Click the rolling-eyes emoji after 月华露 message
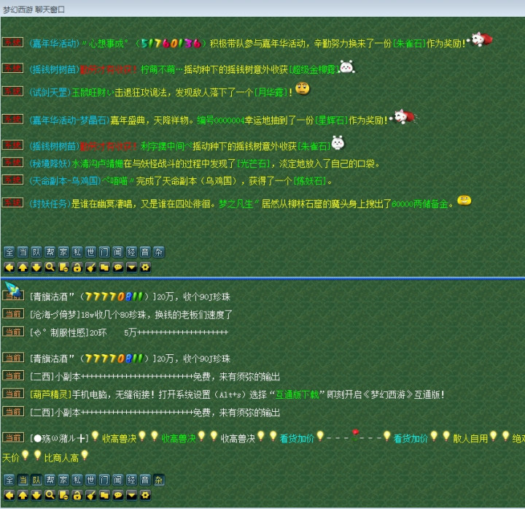The height and width of the screenshot is (509, 525). click(303, 88)
